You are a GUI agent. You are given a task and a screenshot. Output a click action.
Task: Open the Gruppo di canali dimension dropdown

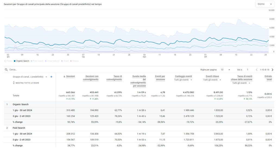(30, 77)
